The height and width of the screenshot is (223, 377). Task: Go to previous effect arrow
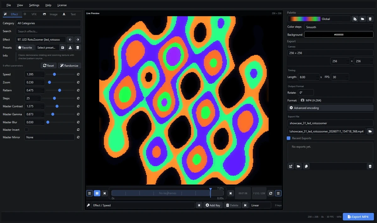point(70,39)
